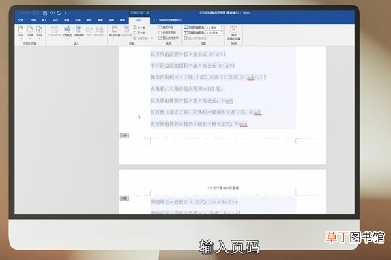391x260 pixels.
Task: Undo the last action in the title bar
Action: [x=51, y=13]
